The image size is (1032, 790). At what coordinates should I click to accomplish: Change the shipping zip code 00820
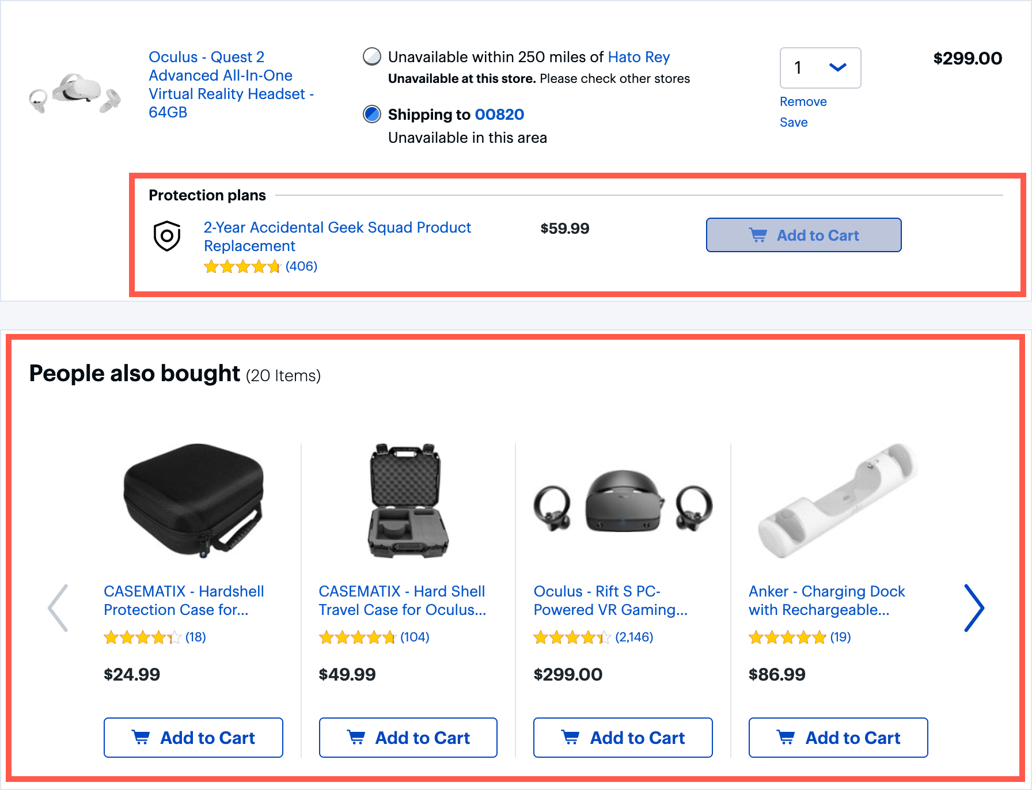coord(499,115)
